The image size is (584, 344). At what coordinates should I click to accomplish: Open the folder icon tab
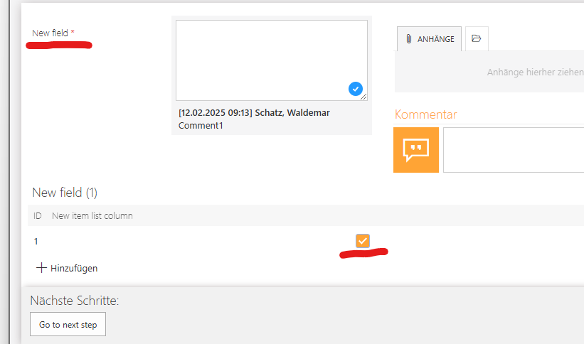[x=477, y=38]
